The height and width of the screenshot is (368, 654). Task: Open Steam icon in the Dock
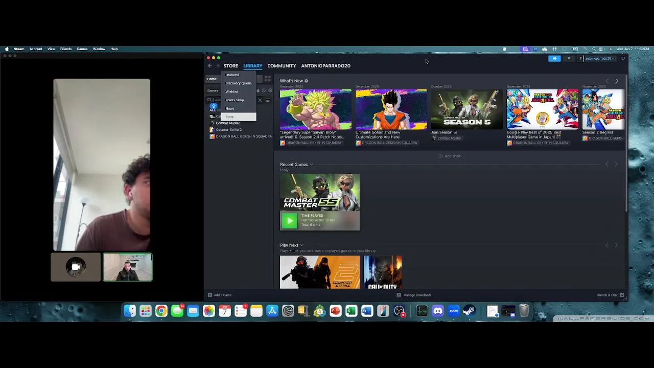click(470, 311)
